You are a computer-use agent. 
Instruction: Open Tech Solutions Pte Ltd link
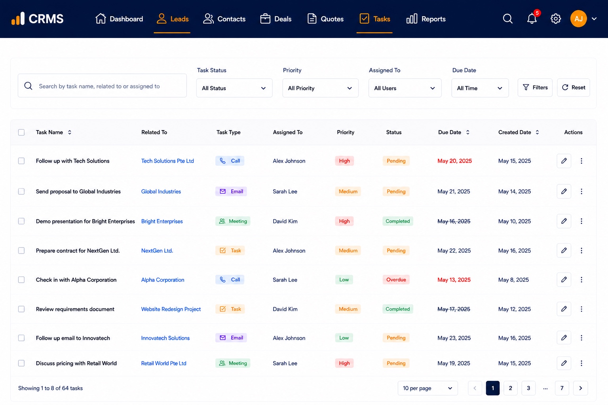point(167,161)
